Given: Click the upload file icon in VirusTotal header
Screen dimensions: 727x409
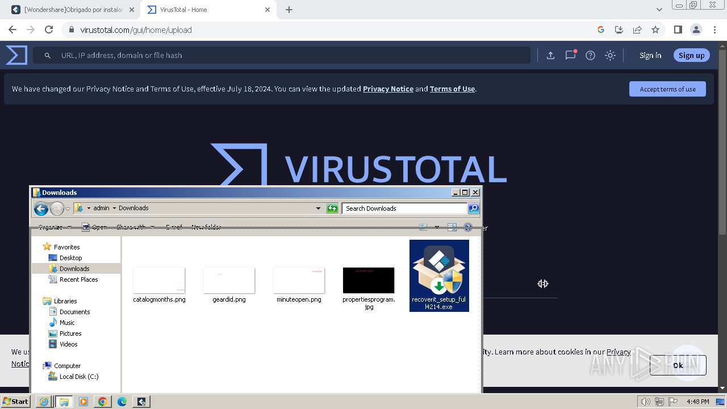Looking at the screenshot, I should [550, 55].
